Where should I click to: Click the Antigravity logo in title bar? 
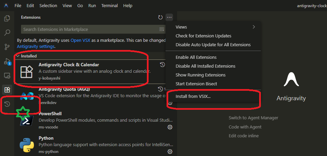[6, 6]
